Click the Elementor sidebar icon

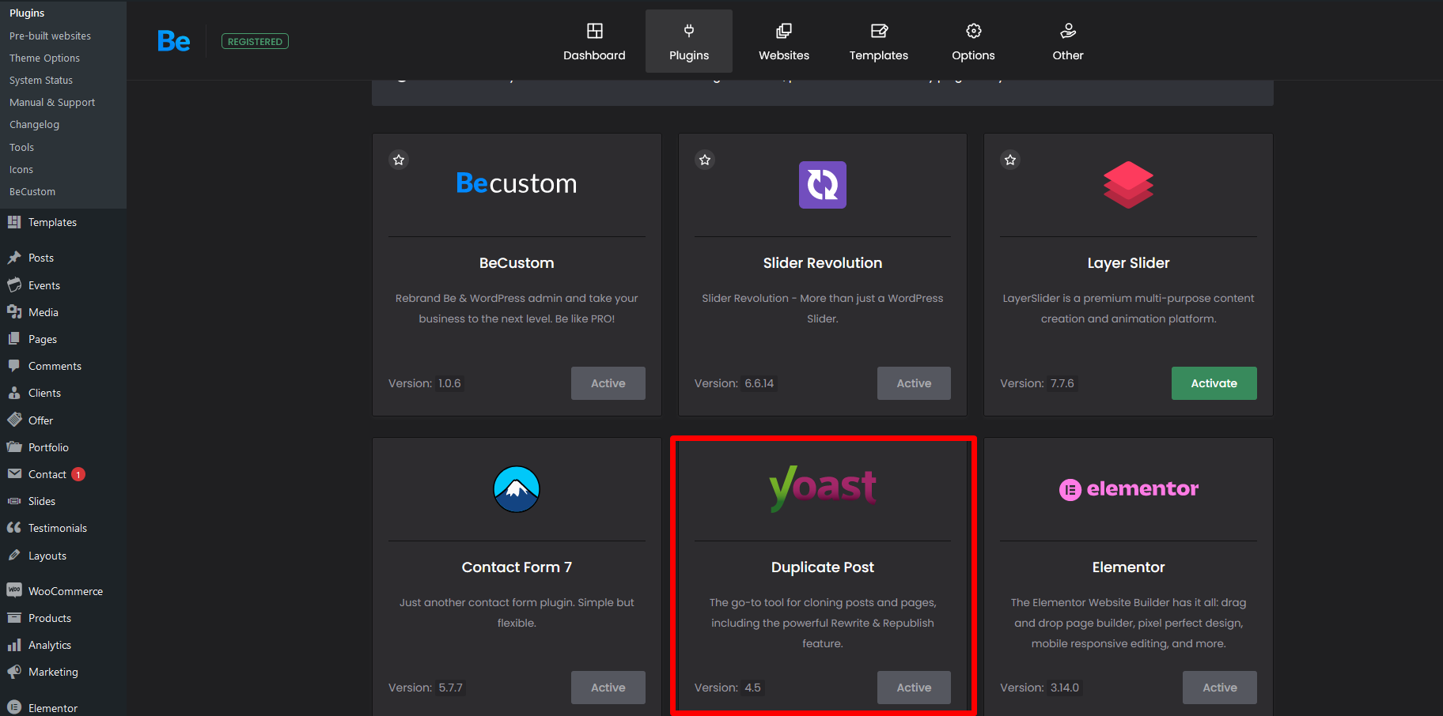[x=14, y=707]
